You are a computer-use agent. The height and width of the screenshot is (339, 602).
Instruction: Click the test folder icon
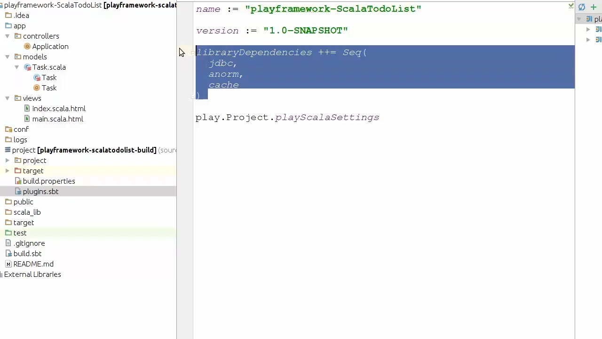pyautogui.click(x=8, y=233)
